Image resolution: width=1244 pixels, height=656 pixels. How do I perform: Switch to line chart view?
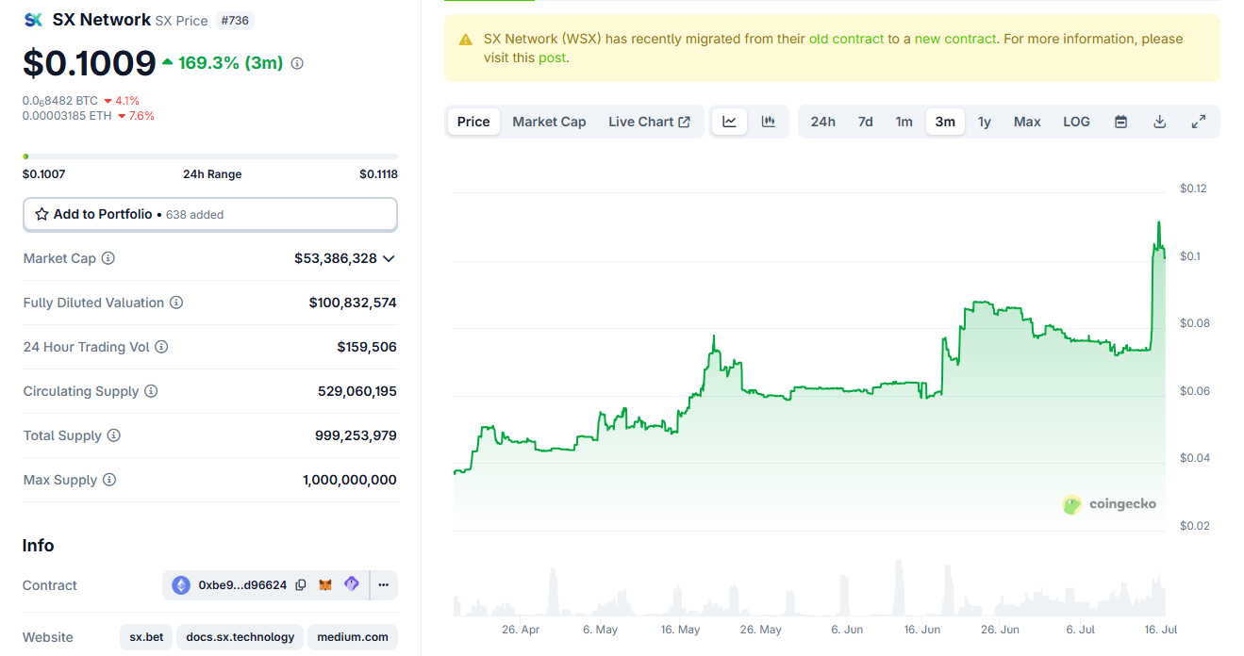[729, 122]
